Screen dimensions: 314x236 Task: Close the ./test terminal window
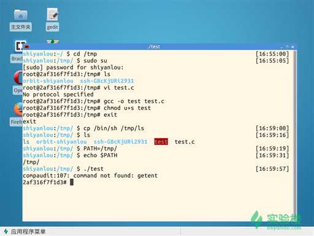293,47
